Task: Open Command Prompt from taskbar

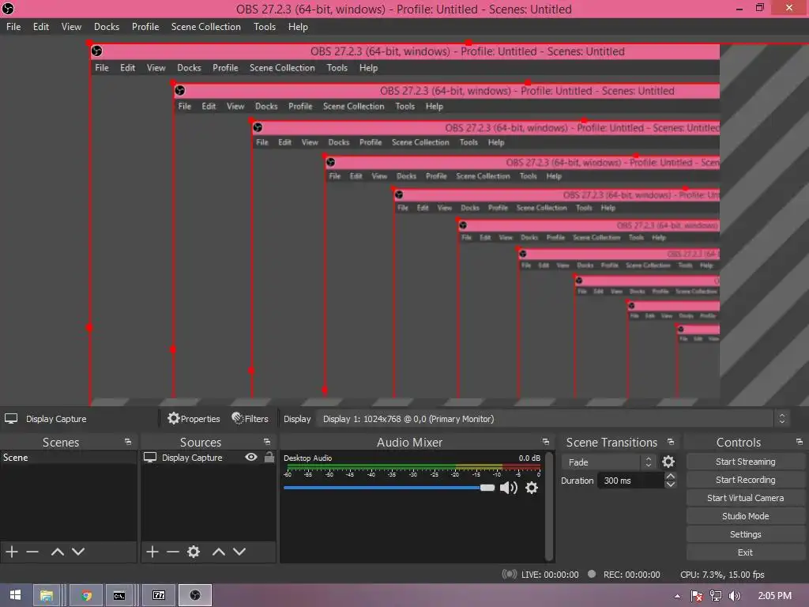Action: click(119, 595)
